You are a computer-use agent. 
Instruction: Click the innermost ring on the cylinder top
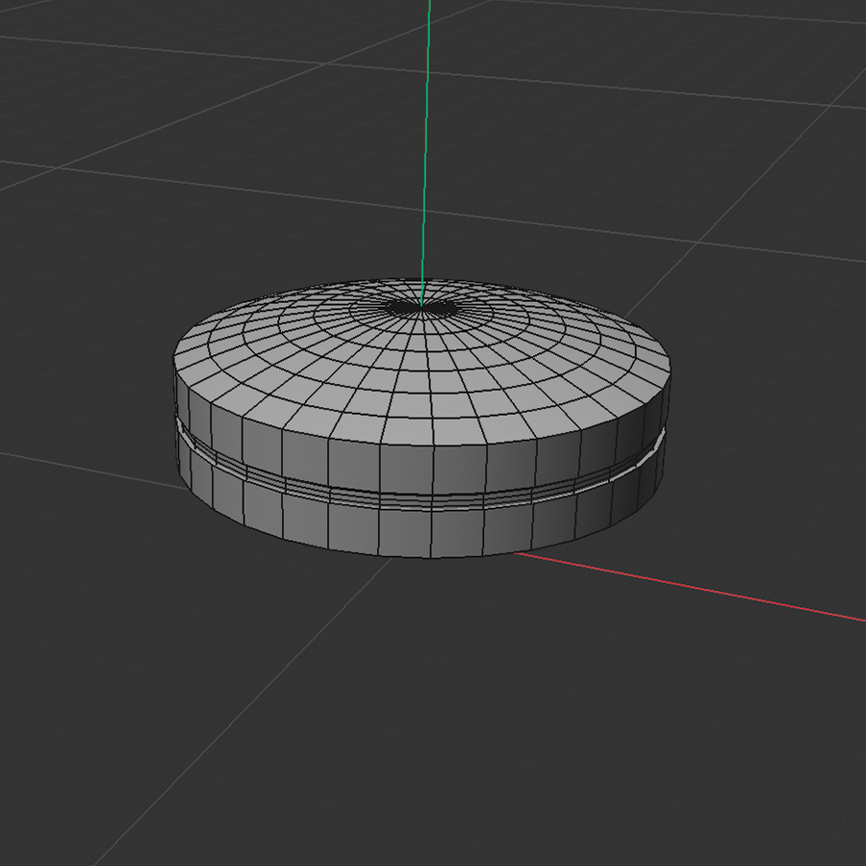pyautogui.click(x=423, y=318)
